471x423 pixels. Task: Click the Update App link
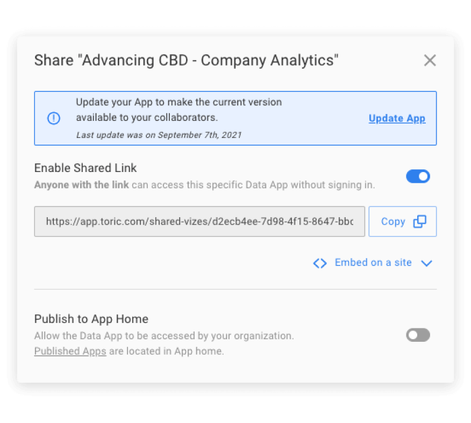pyautogui.click(x=397, y=119)
